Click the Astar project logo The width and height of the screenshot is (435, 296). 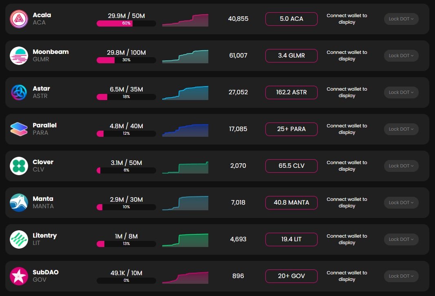click(x=19, y=92)
